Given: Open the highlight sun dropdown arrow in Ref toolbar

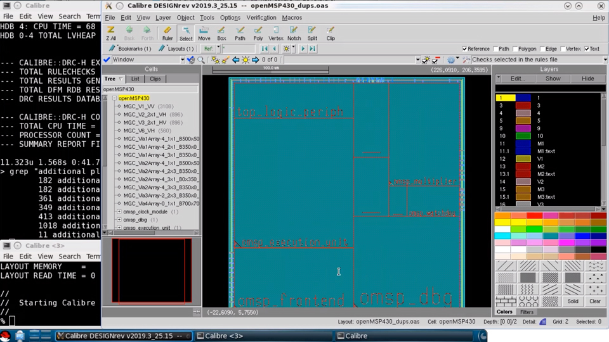Looking at the screenshot, I should [293, 49].
